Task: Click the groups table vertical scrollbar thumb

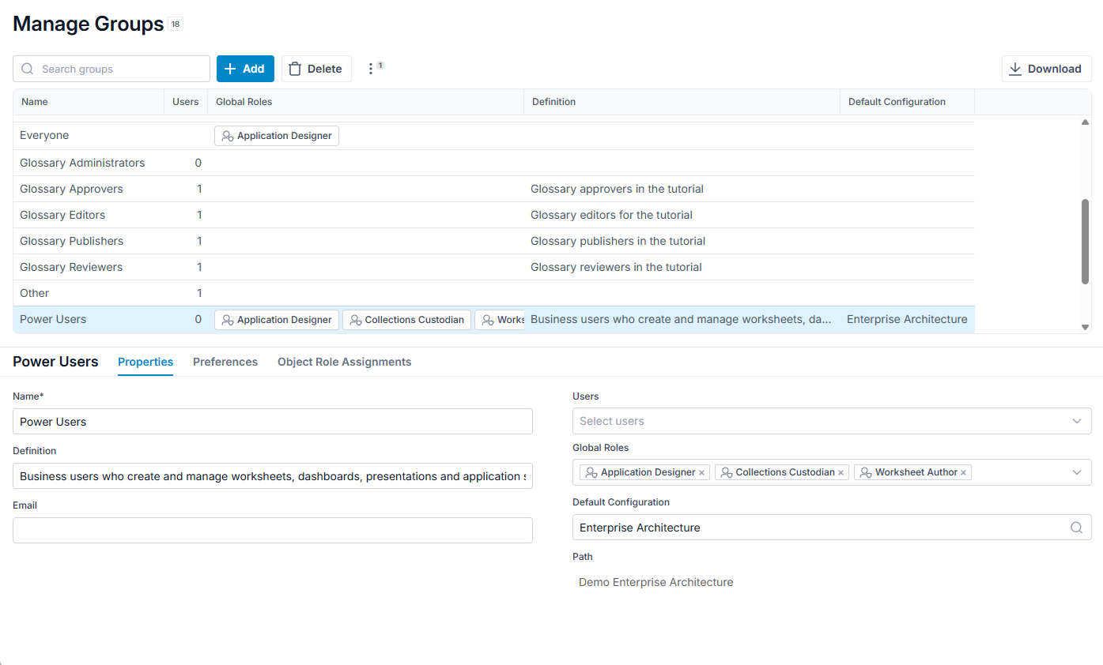Action: tap(1085, 242)
